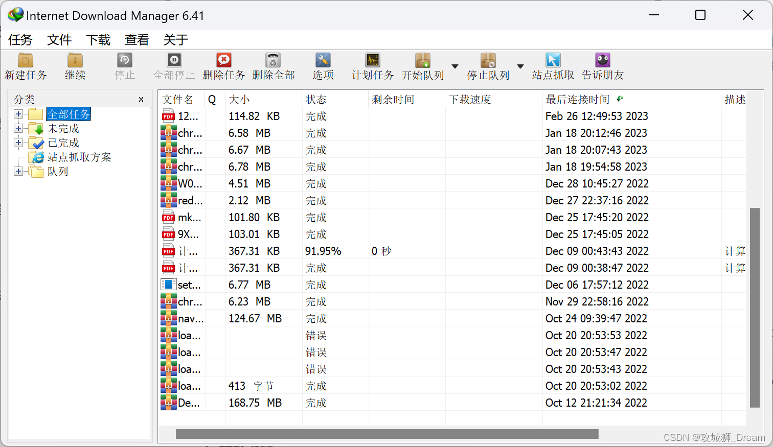The image size is (773, 447).
Task: Open the 任务 menu
Action: (20, 40)
